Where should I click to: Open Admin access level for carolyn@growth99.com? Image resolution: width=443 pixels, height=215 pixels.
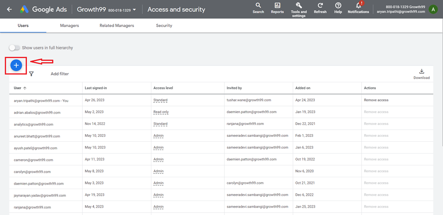tap(158, 171)
